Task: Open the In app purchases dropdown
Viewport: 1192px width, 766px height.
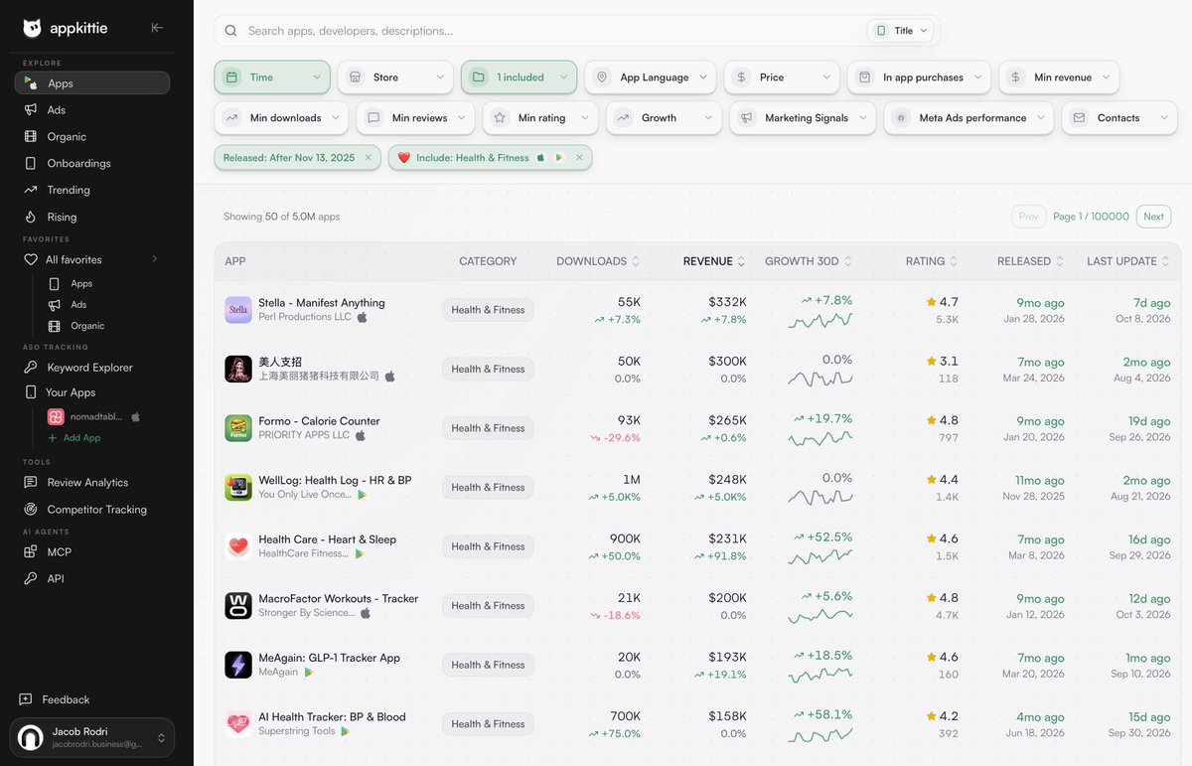Action: point(920,77)
